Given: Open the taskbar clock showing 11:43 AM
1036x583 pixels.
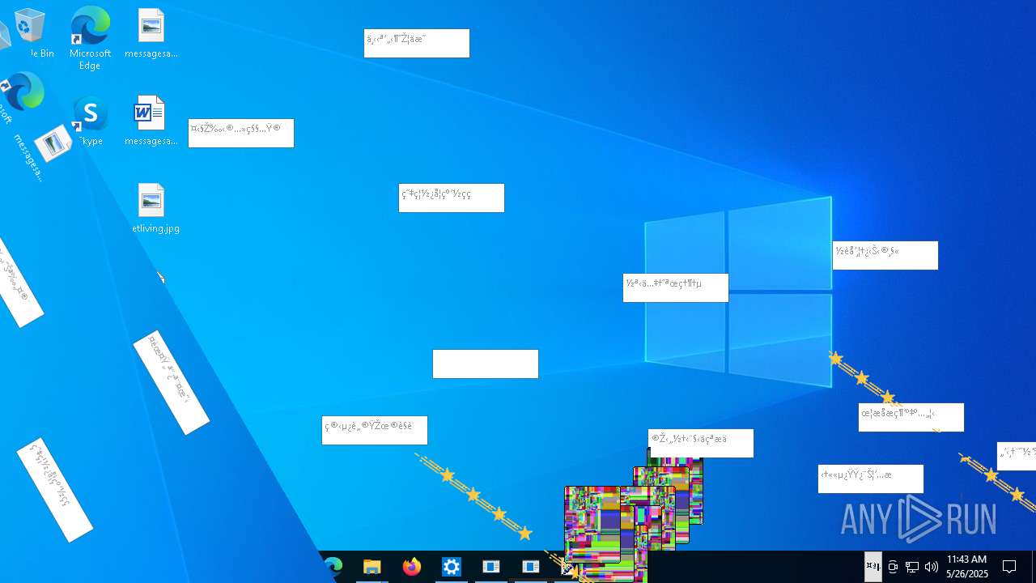Looking at the screenshot, I should (967, 567).
